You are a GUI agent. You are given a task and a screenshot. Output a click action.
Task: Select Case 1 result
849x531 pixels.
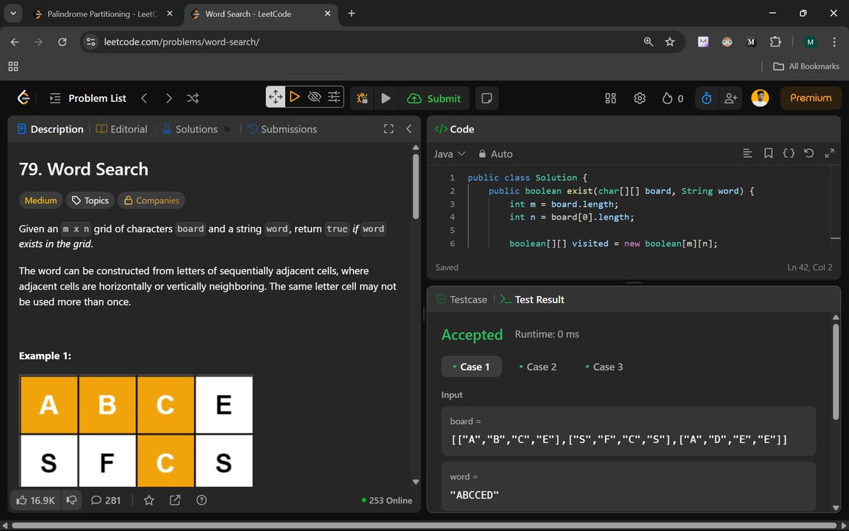pyautogui.click(x=471, y=367)
